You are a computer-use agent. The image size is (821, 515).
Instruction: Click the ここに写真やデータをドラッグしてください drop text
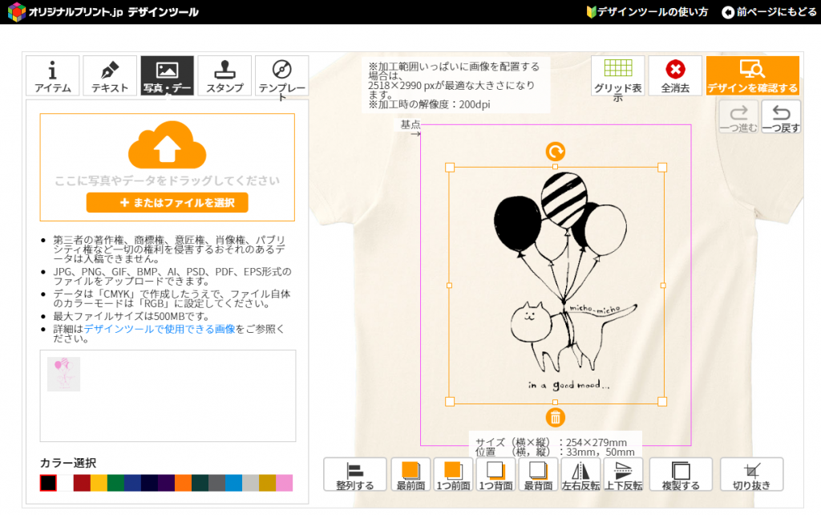167,180
